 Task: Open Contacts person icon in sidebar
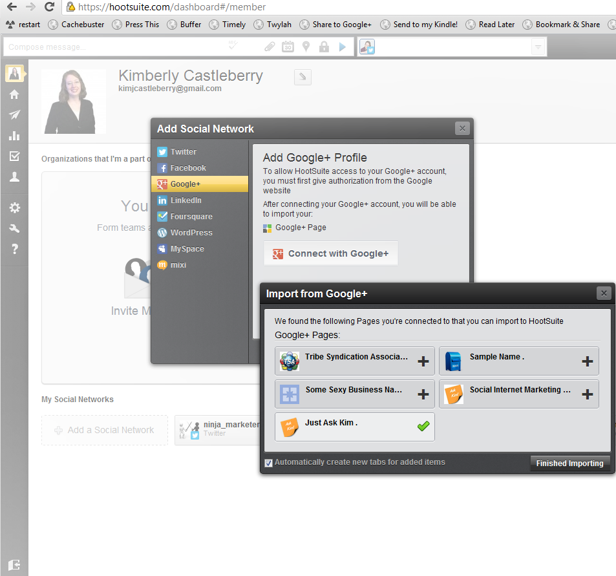(x=14, y=176)
